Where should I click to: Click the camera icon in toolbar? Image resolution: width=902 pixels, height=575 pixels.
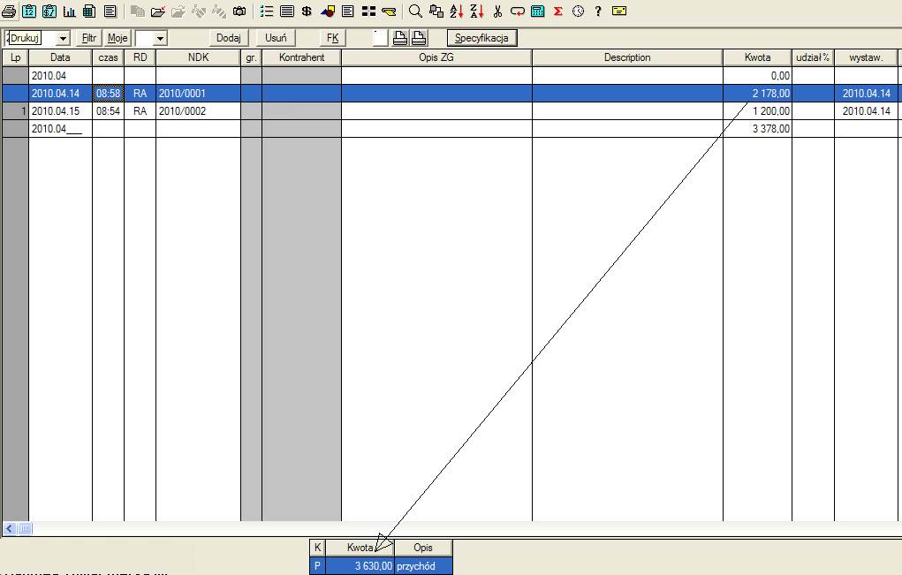(239, 11)
